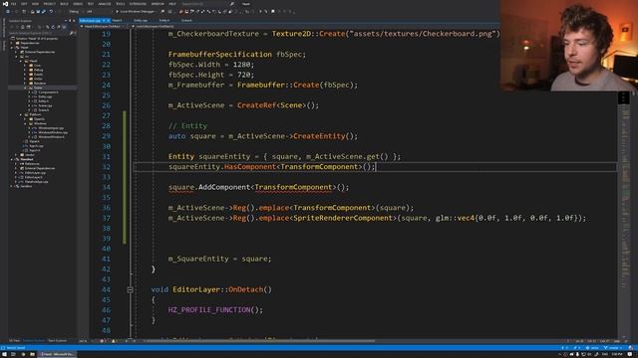Screen dimensions: 638x358
Task: Open the Debug menu
Action: pyautogui.click(x=78, y=4)
